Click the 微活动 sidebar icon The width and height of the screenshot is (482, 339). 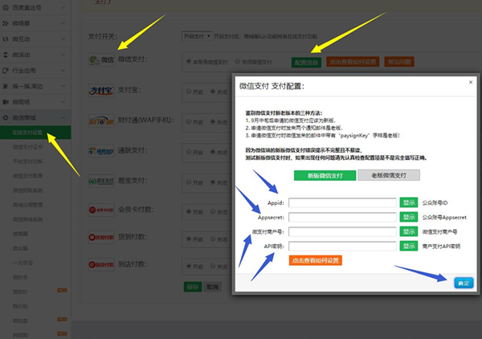coord(6,55)
